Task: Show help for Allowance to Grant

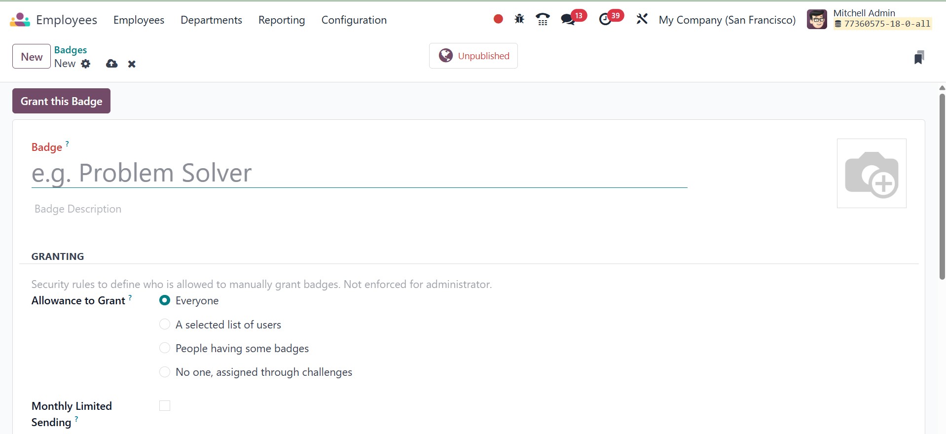Action: coord(130,297)
